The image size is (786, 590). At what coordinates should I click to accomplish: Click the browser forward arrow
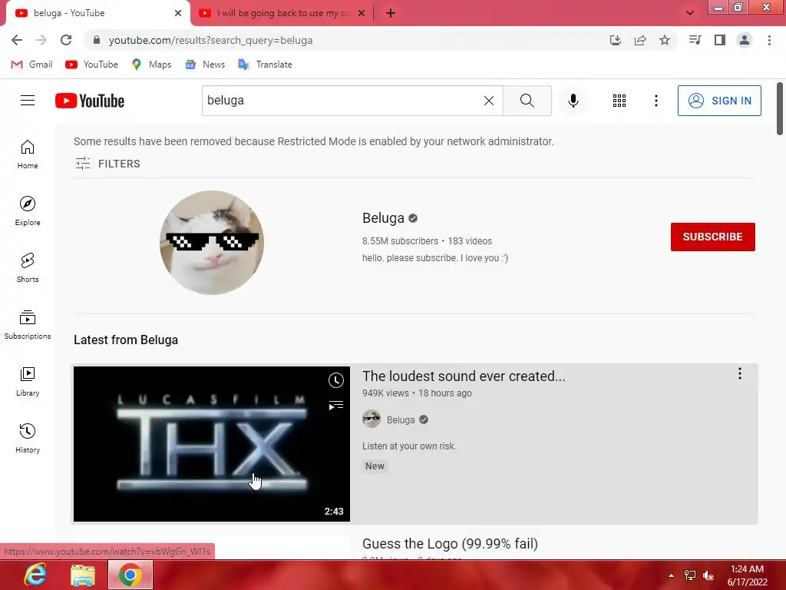pos(41,40)
